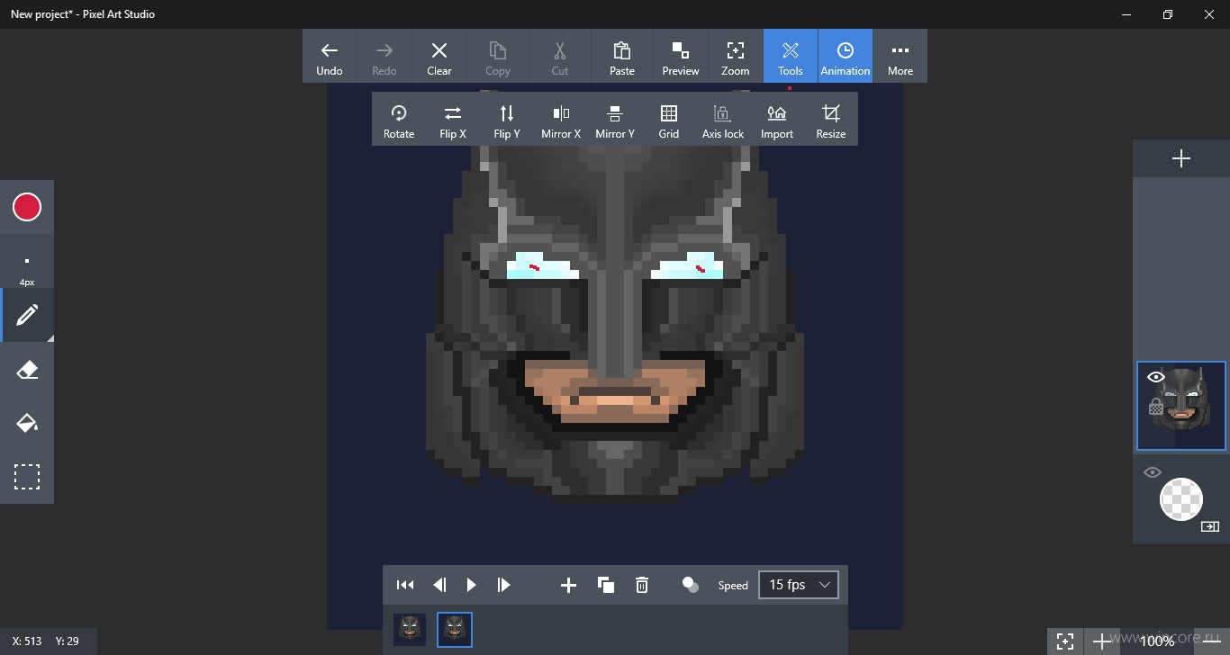The width and height of the screenshot is (1230, 655).
Task: Hide the Batman mask layer
Action: pos(1156,377)
